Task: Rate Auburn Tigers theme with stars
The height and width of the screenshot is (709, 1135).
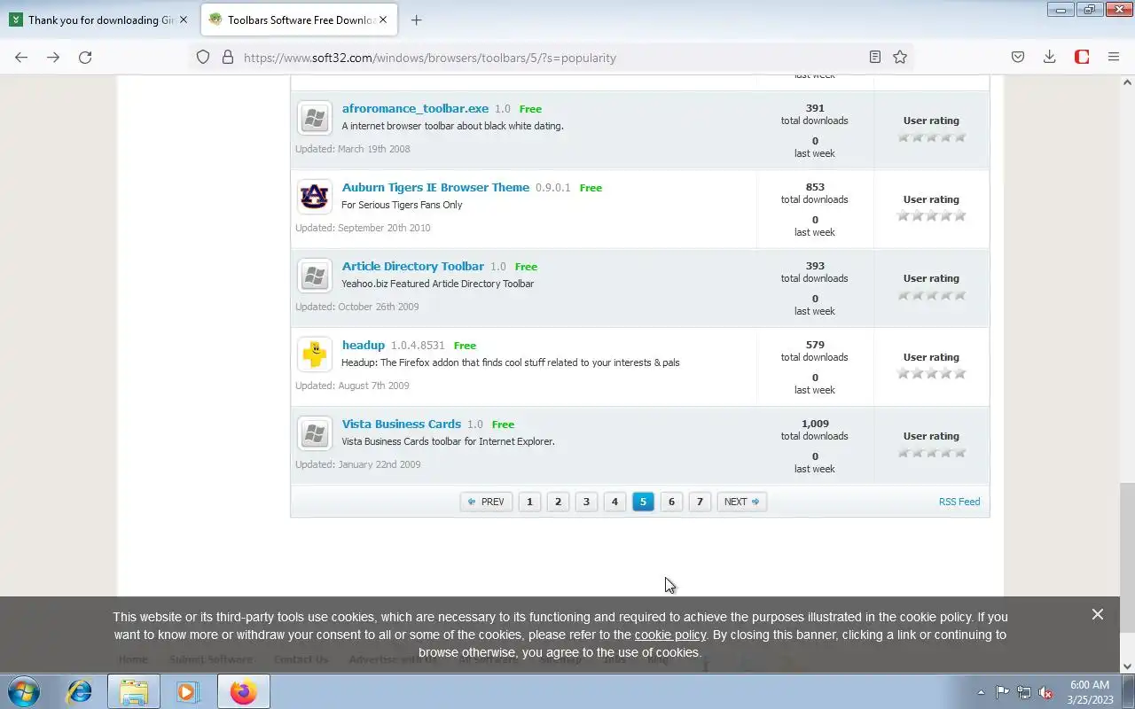Action: (x=931, y=216)
